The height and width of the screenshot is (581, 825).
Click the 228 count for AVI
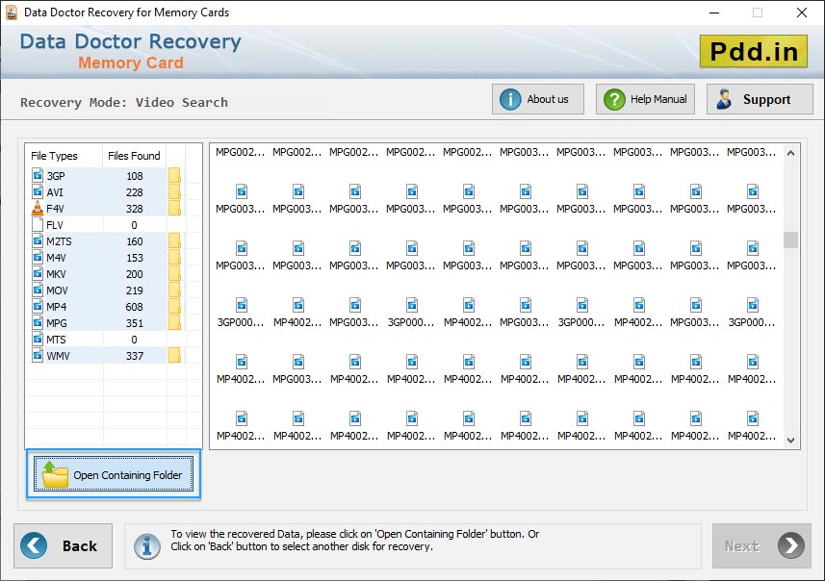click(134, 192)
